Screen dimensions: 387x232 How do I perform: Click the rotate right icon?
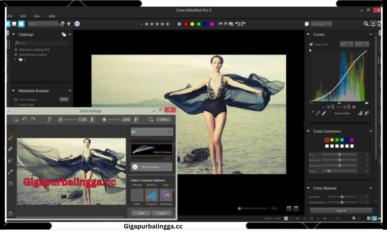tap(243, 24)
